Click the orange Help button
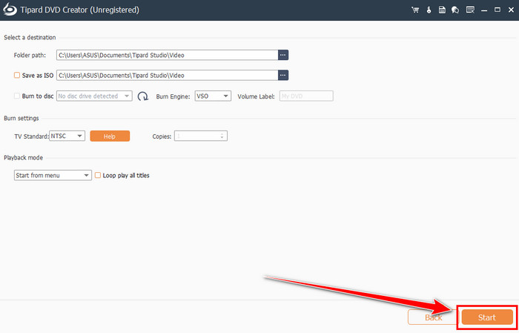Image resolution: width=519 pixels, height=333 pixels. click(x=110, y=136)
